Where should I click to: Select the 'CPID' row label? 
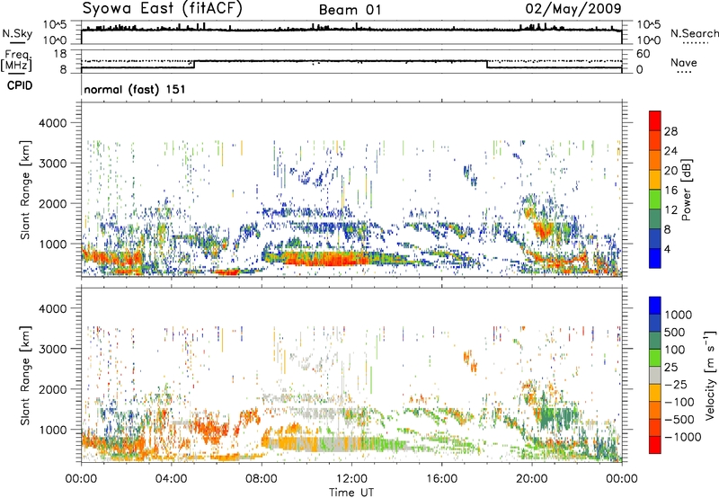[x=20, y=85]
